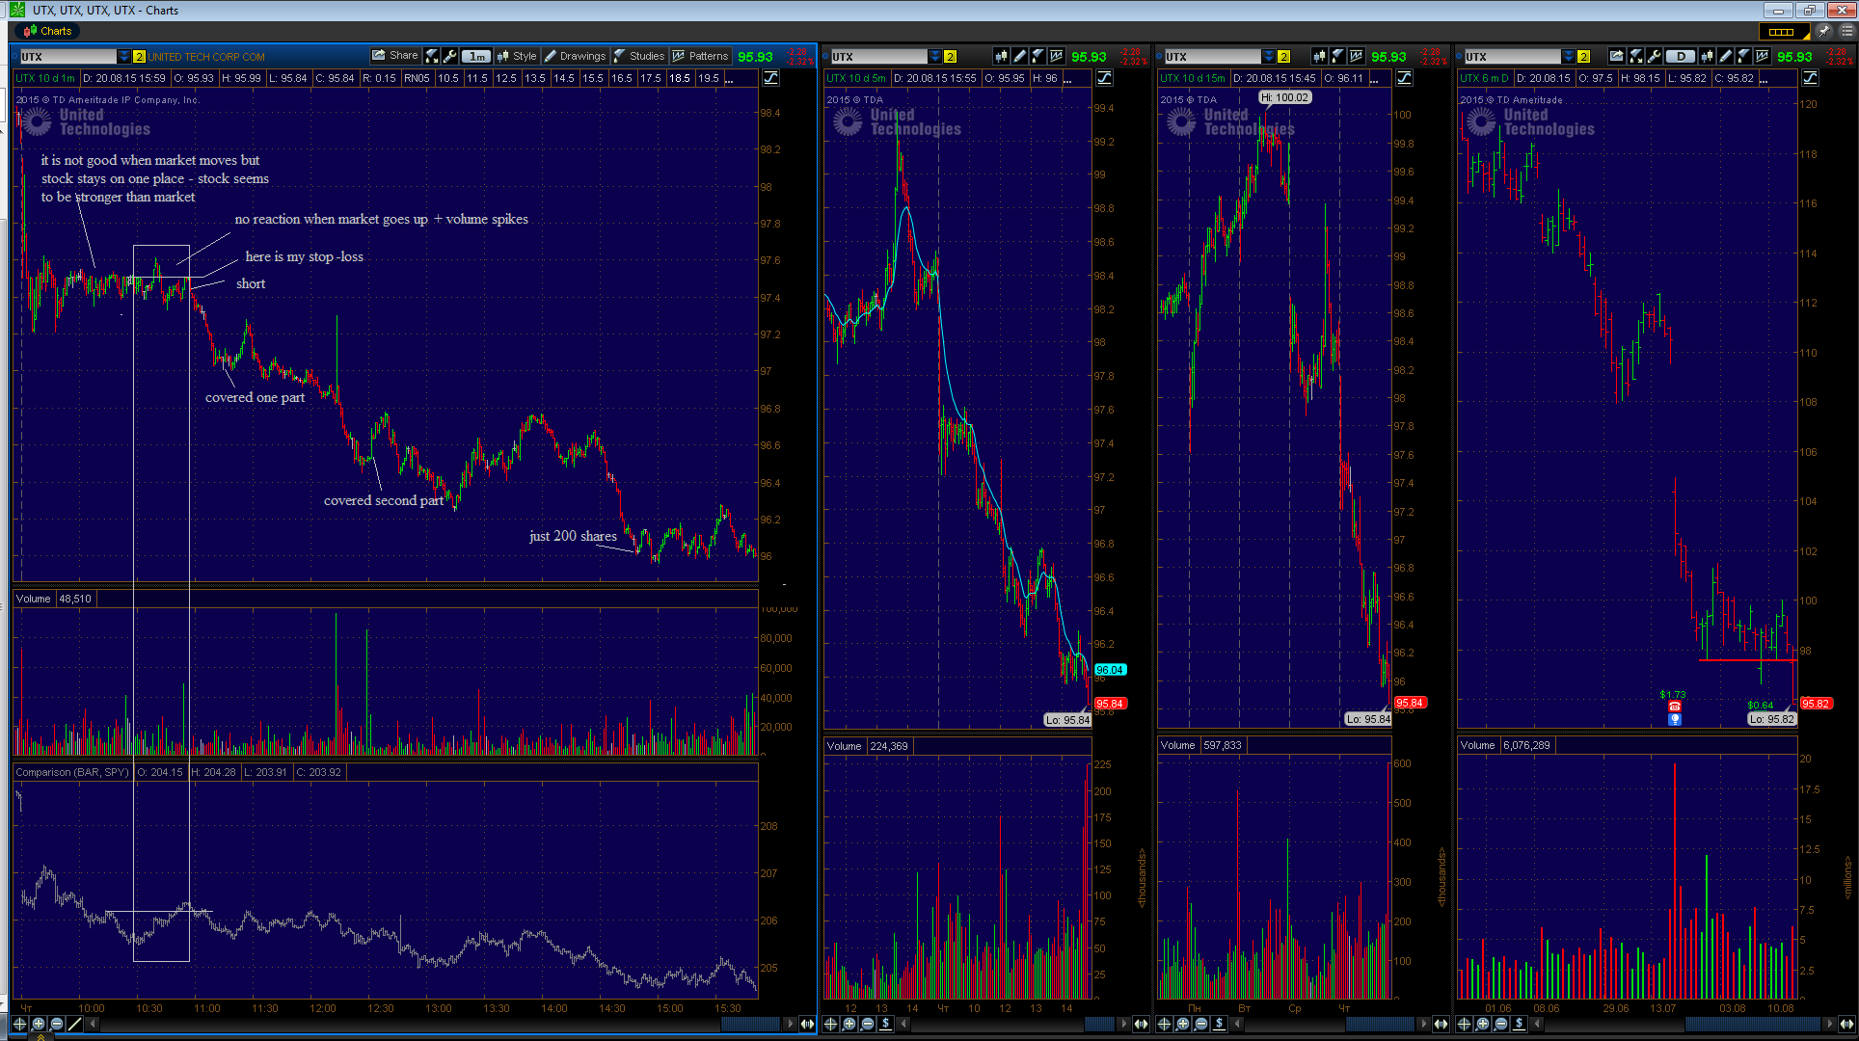Open Style menu in first chart
This screenshot has width=1859, height=1041.
pyautogui.click(x=517, y=56)
